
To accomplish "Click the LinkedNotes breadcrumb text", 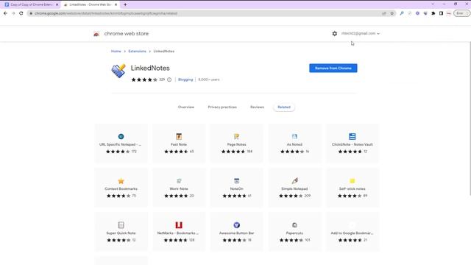I will (163, 52).
